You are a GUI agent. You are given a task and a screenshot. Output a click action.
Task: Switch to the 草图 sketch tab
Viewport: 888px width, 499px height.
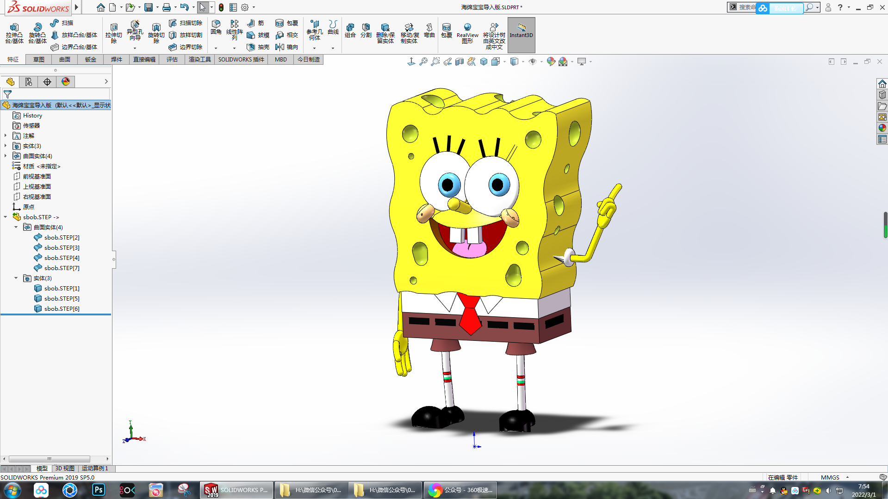(x=39, y=59)
